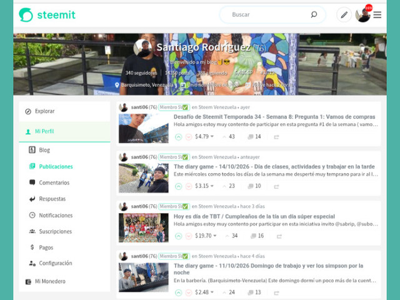Click 340 seguidores in profile header
The height and width of the screenshot is (300, 400).
tap(141, 73)
